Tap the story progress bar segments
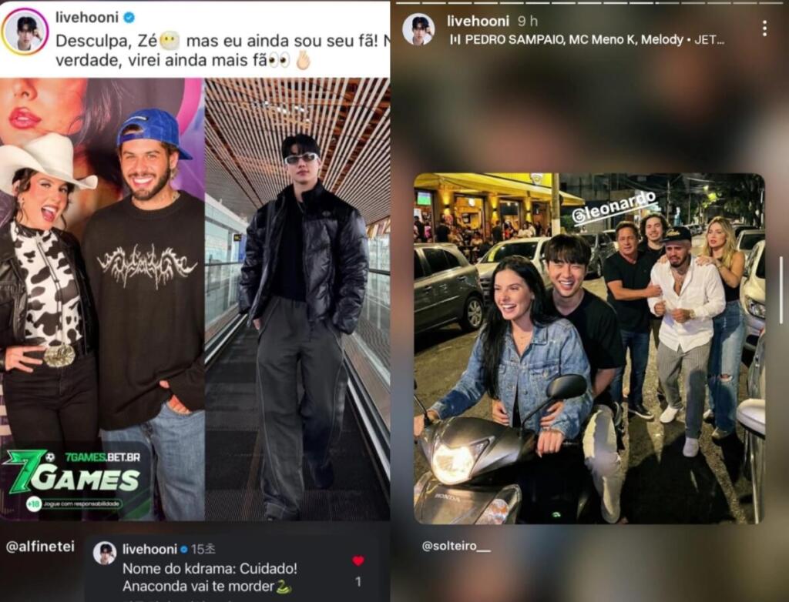The height and width of the screenshot is (602, 789). [x=589, y=3]
